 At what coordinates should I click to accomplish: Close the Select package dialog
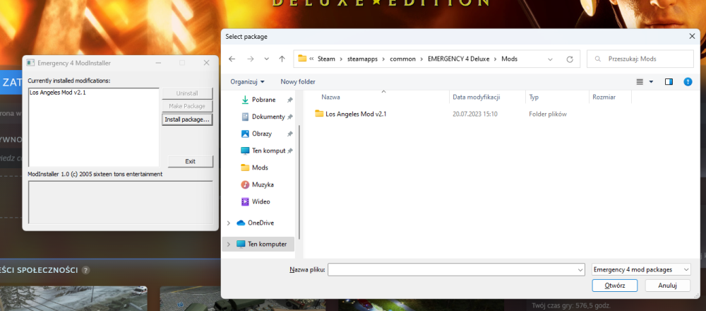(692, 36)
